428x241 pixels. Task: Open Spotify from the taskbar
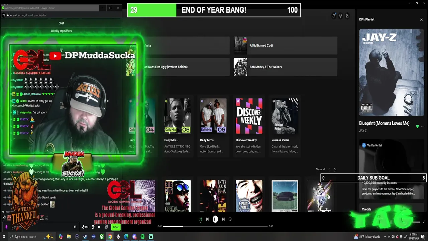click(142, 237)
